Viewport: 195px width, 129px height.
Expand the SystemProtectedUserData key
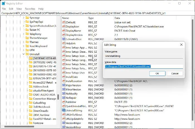click(x=23, y=26)
